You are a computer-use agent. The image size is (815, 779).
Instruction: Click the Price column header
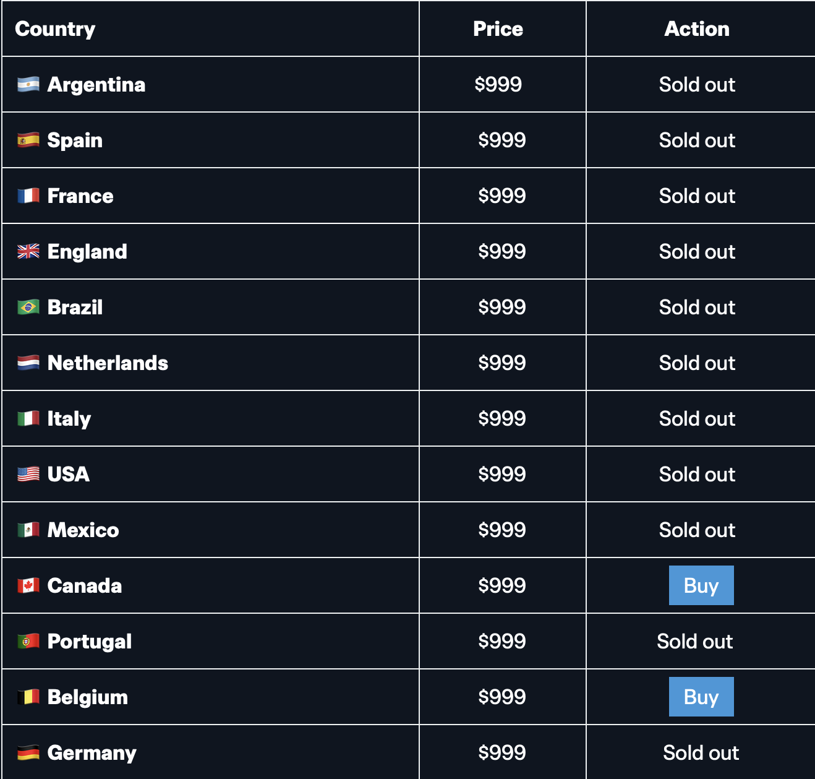(x=498, y=29)
